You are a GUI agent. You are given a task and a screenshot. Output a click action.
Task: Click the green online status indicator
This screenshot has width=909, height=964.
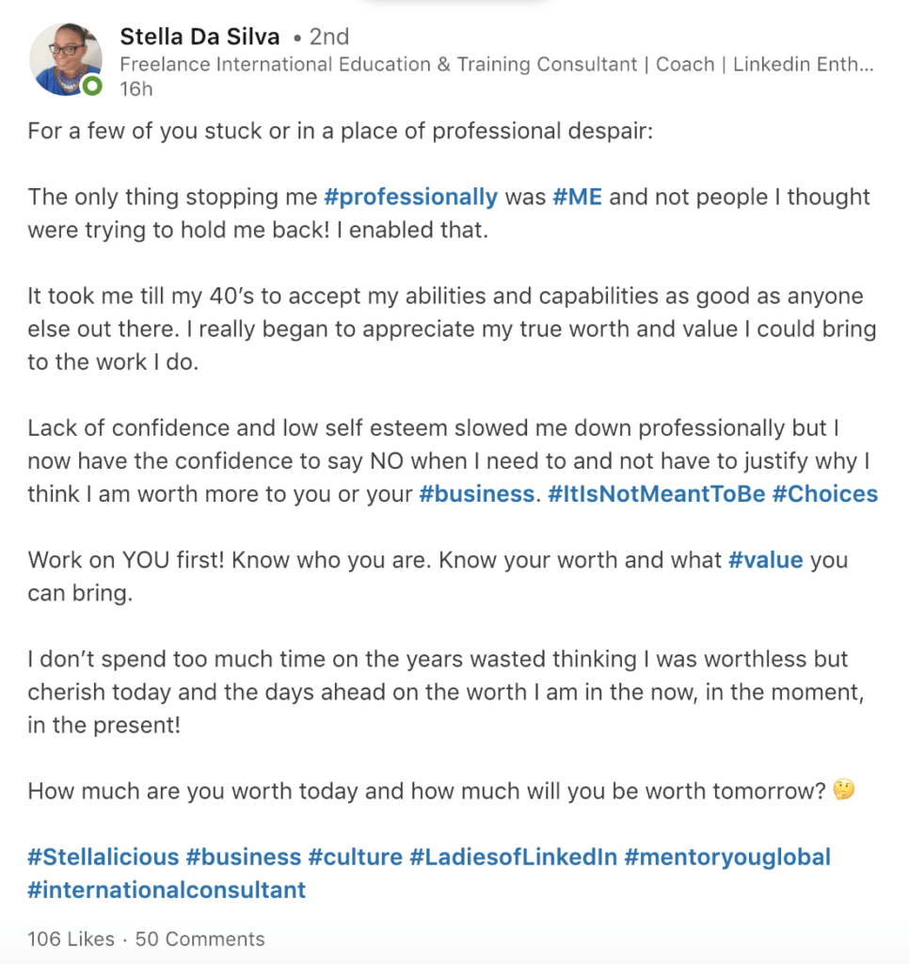point(90,87)
